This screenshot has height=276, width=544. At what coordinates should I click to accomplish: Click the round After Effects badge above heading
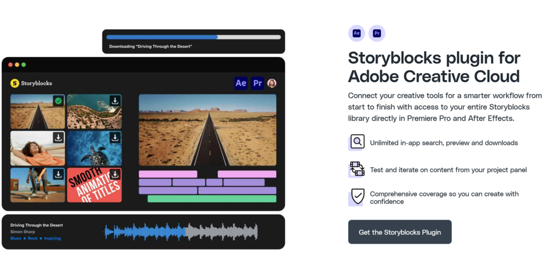356,33
